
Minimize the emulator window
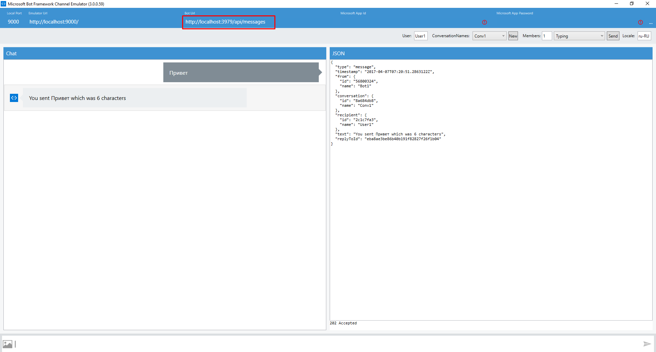[616, 4]
